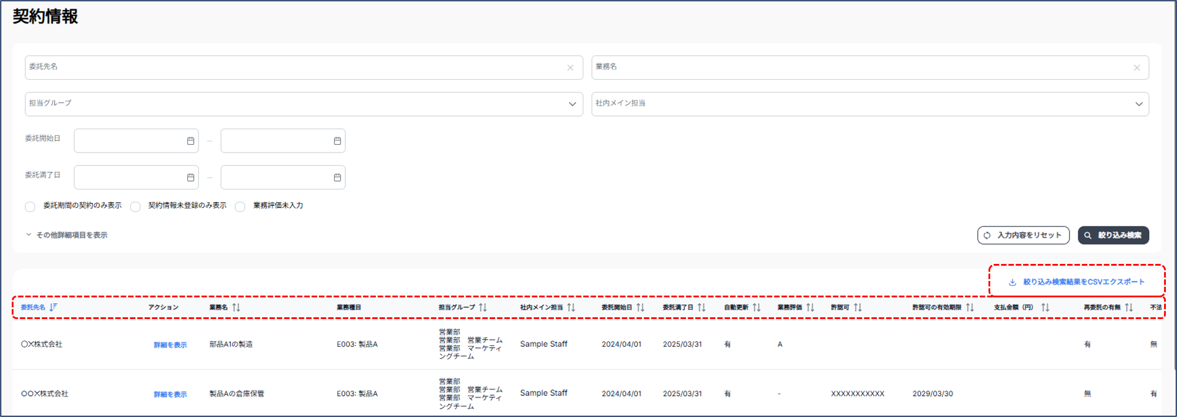Tick the 業務評価未入力 checkbox

tap(240, 206)
